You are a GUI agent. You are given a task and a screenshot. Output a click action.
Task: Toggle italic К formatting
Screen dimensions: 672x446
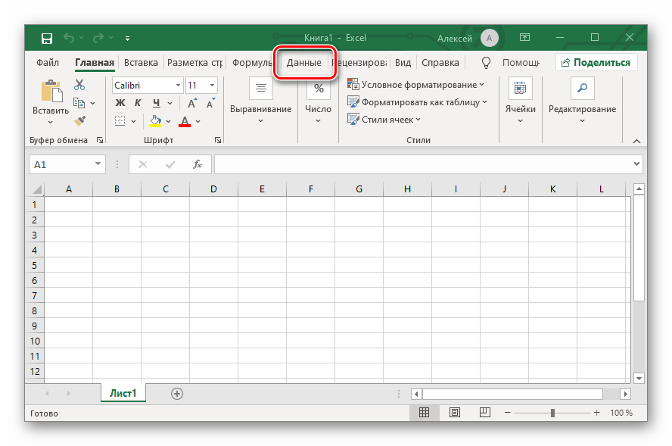[x=138, y=103]
